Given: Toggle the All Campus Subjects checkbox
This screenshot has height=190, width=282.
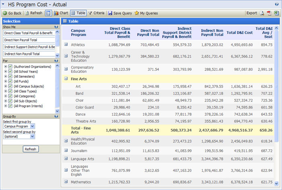Looking at the screenshot, I should pyautogui.click(x=10, y=86).
